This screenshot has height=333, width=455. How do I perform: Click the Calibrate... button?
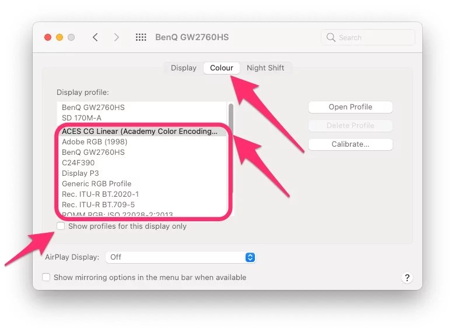[x=350, y=144]
